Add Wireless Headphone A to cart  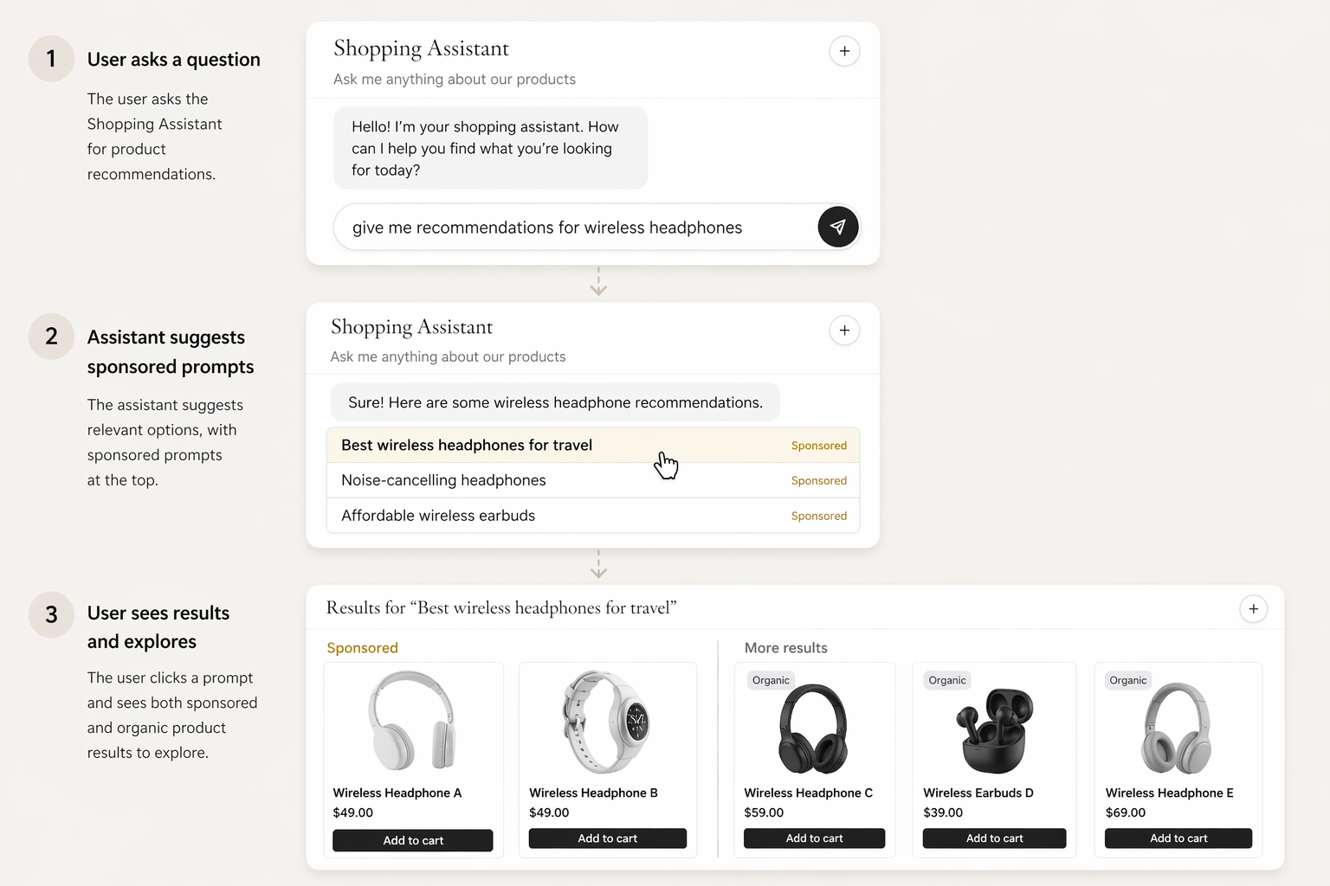(x=413, y=840)
